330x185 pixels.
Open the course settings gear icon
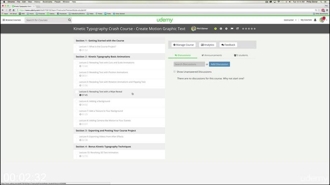pyautogui.click(x=226, y=29)
